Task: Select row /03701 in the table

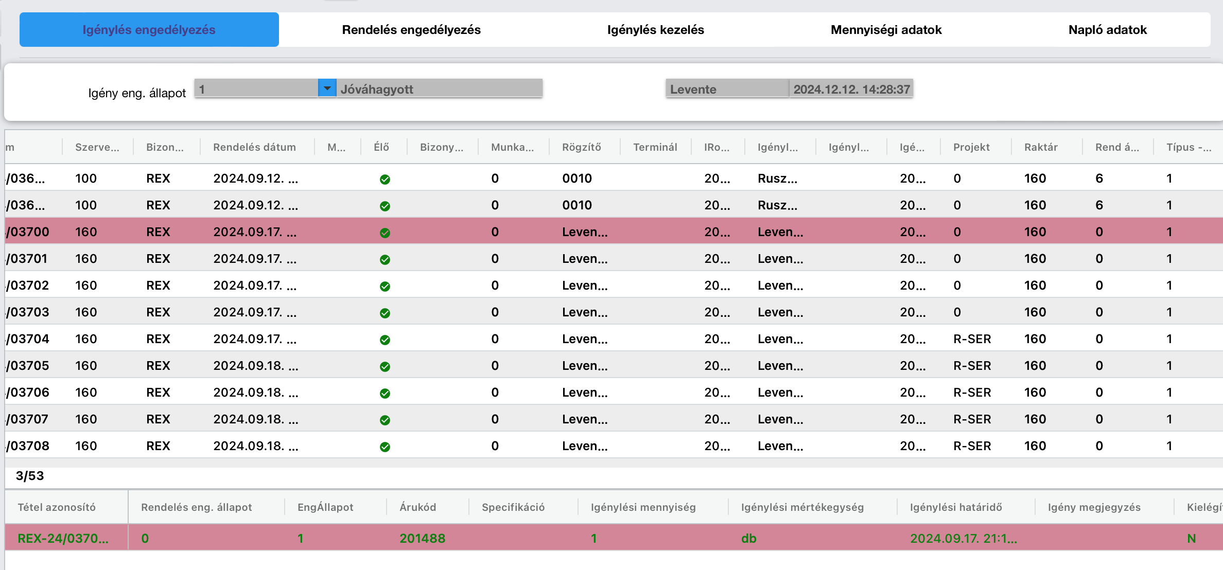Action: (614, 258)
